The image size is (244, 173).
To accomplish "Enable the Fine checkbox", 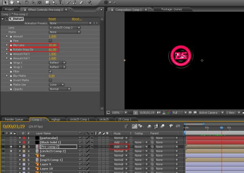I will (50, 41).
